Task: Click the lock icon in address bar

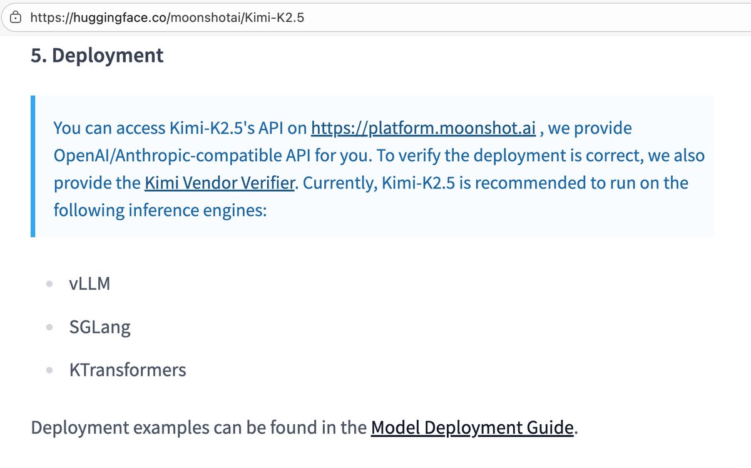Action: point(17,18)
